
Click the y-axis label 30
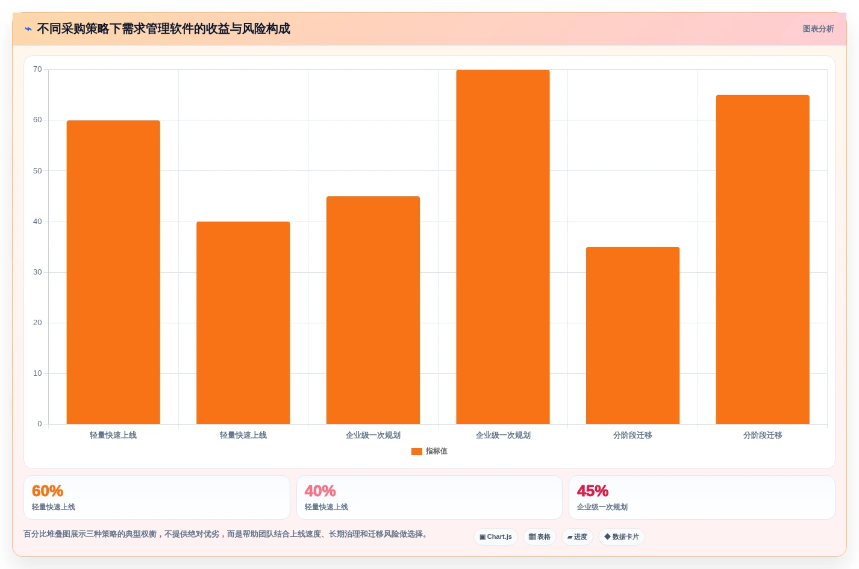(37, 272)
